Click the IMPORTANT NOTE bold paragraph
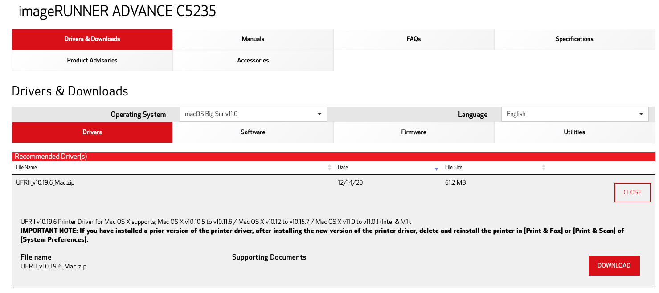This screenshot has height=293, width=659. (x=322, y=235)
